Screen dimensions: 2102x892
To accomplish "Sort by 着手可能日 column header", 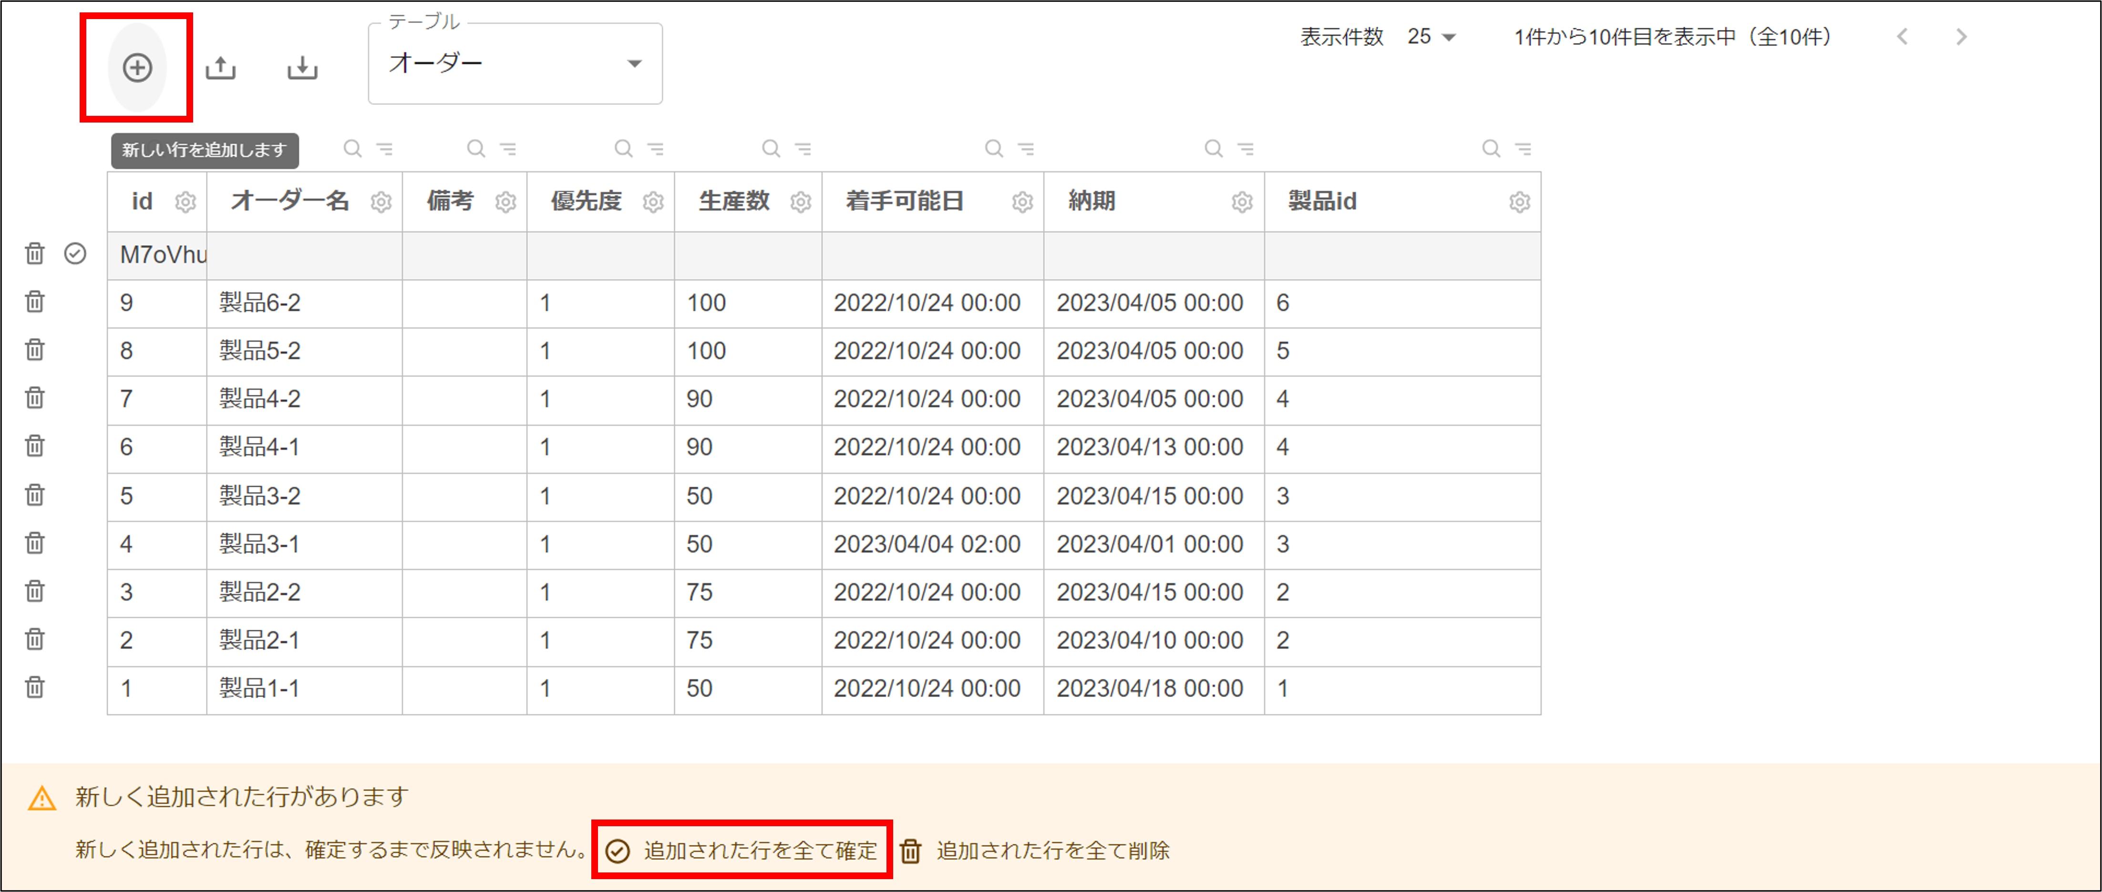I will pos(904,201).
